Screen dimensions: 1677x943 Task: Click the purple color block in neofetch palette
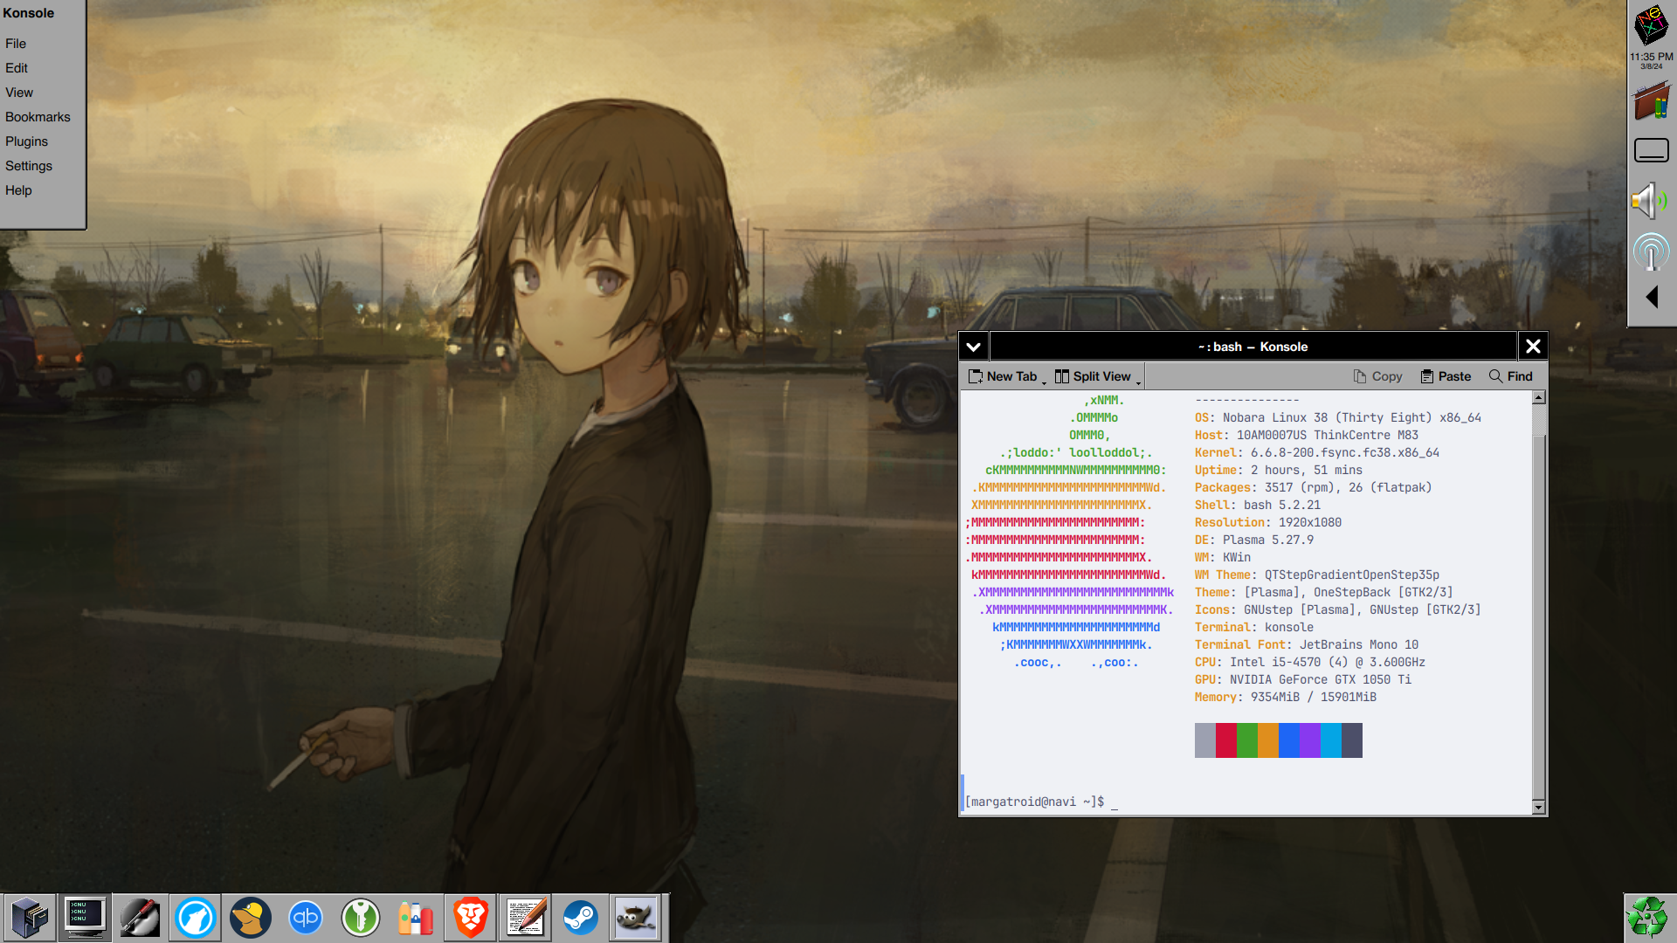click(1310, 740)
